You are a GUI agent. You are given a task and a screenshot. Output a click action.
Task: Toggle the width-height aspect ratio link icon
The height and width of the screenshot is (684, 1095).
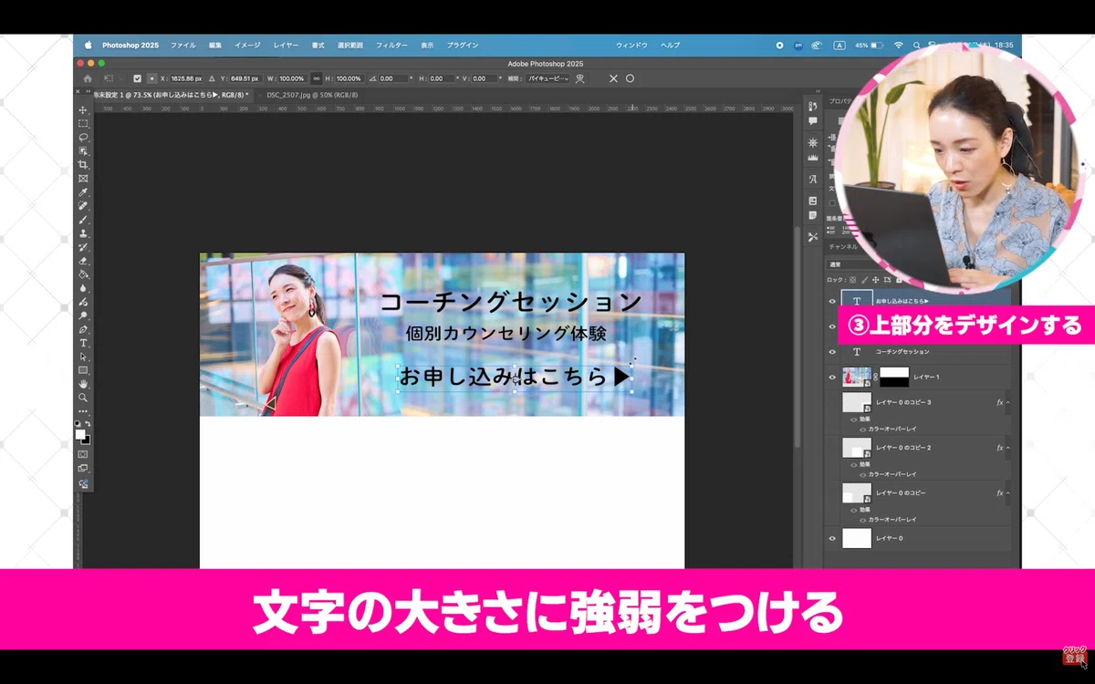coord(316,78)
